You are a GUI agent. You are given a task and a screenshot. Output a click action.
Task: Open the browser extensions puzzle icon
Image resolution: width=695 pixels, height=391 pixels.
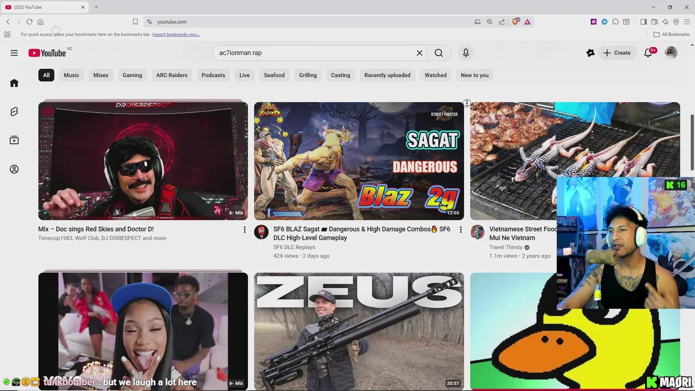coord(615,22)
